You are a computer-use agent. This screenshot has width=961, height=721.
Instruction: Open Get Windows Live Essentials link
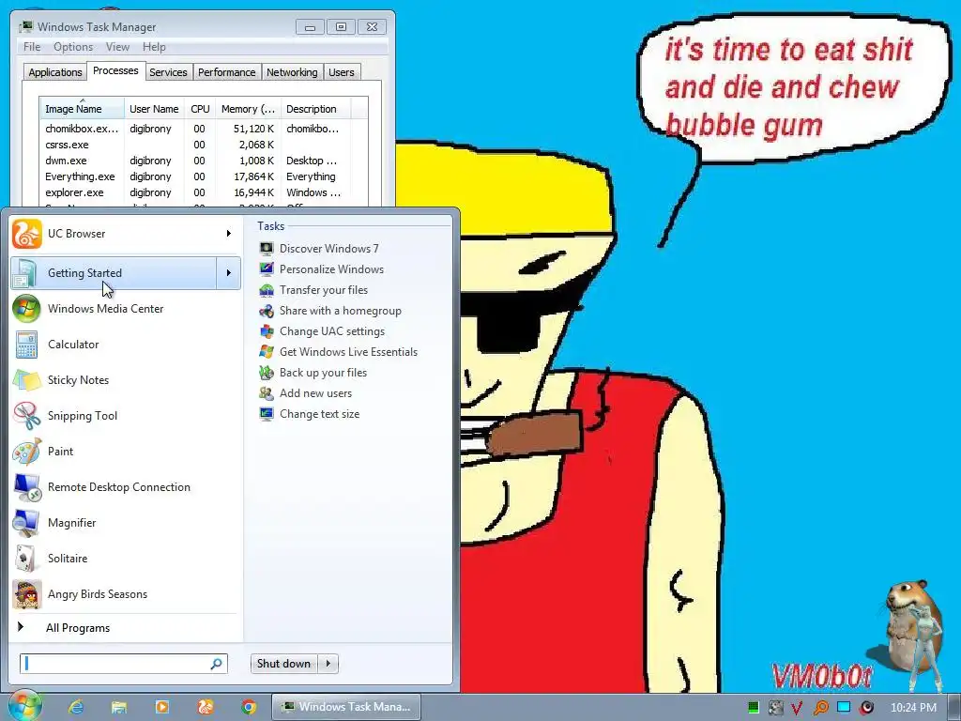(349, 352)
